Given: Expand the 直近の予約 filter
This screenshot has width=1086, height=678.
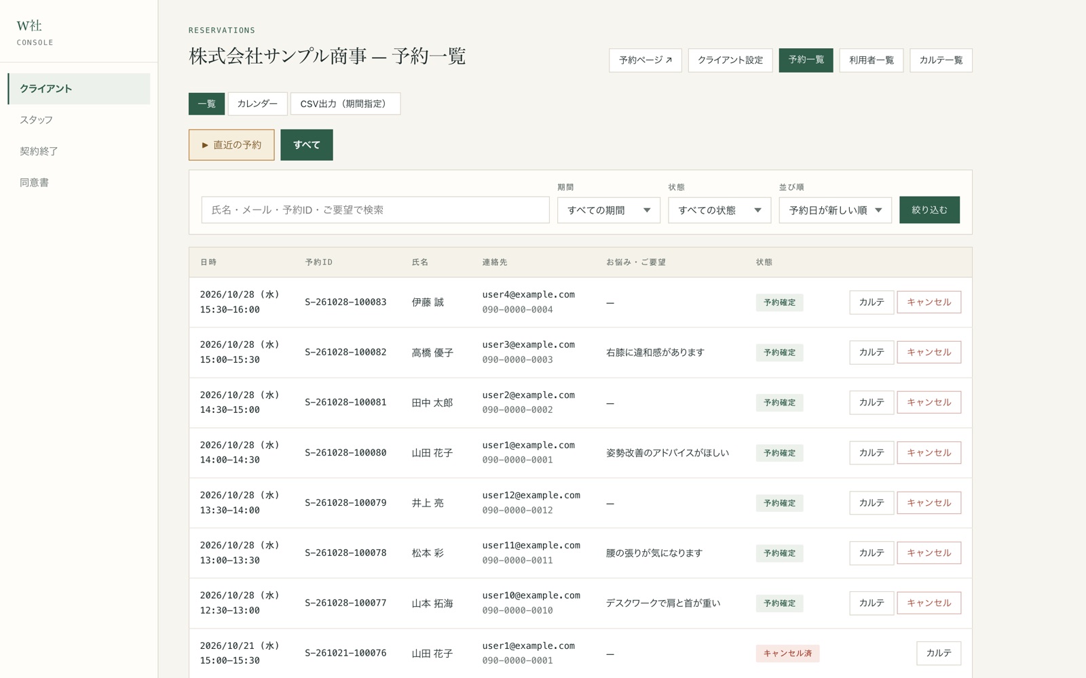Looking at the screenshot, I should [231, 145].
